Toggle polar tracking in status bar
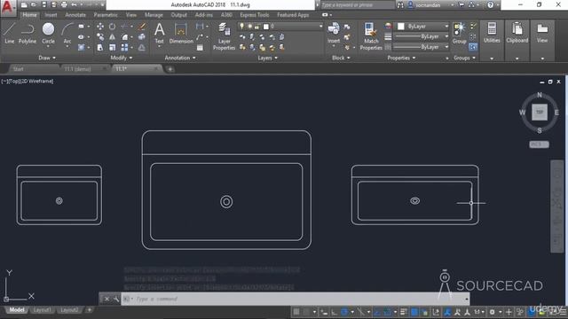Image resolution: width=568 pixels, height=319 pixels. [x=344, y=312]
